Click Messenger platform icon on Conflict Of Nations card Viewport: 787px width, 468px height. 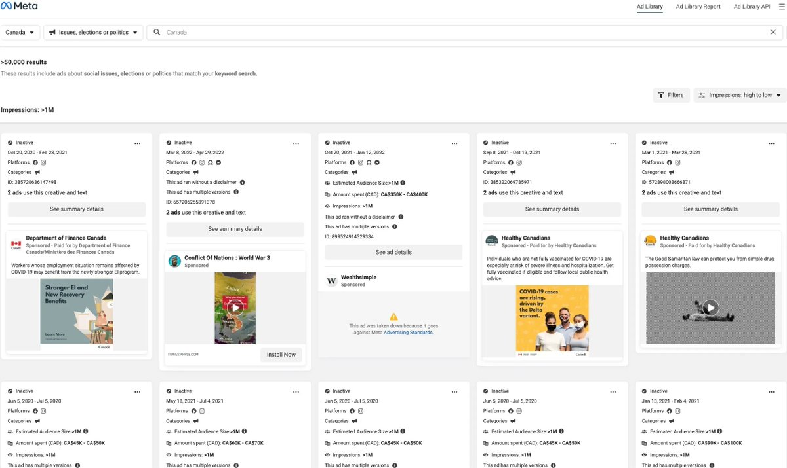point(218,162)
